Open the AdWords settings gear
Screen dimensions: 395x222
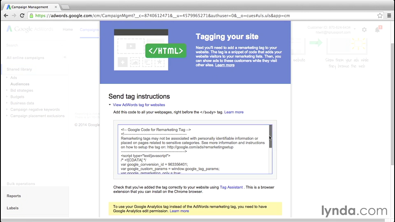(x=364, y=30)
